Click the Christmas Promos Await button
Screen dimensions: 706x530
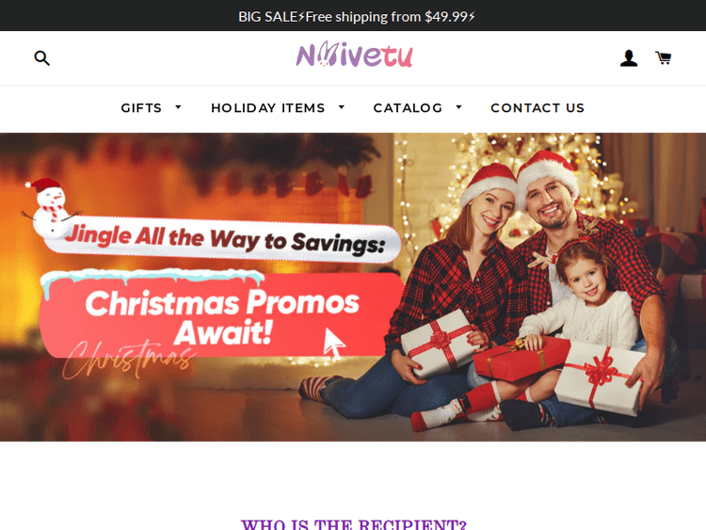(x=221, y=314)
